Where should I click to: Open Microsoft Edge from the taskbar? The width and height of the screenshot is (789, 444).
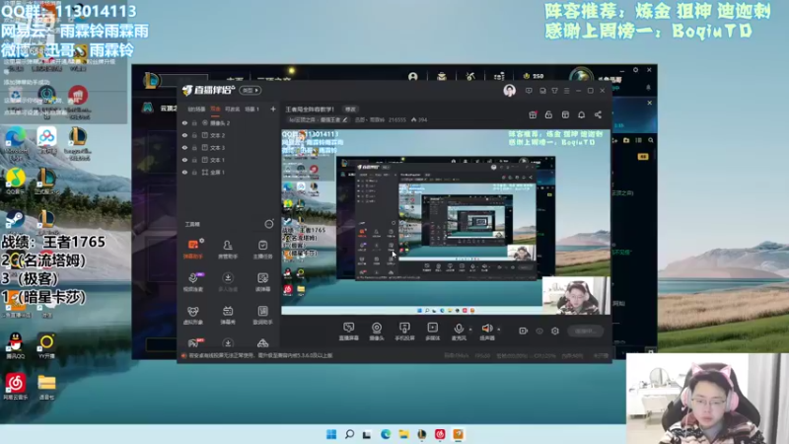(x=386, y=434)
